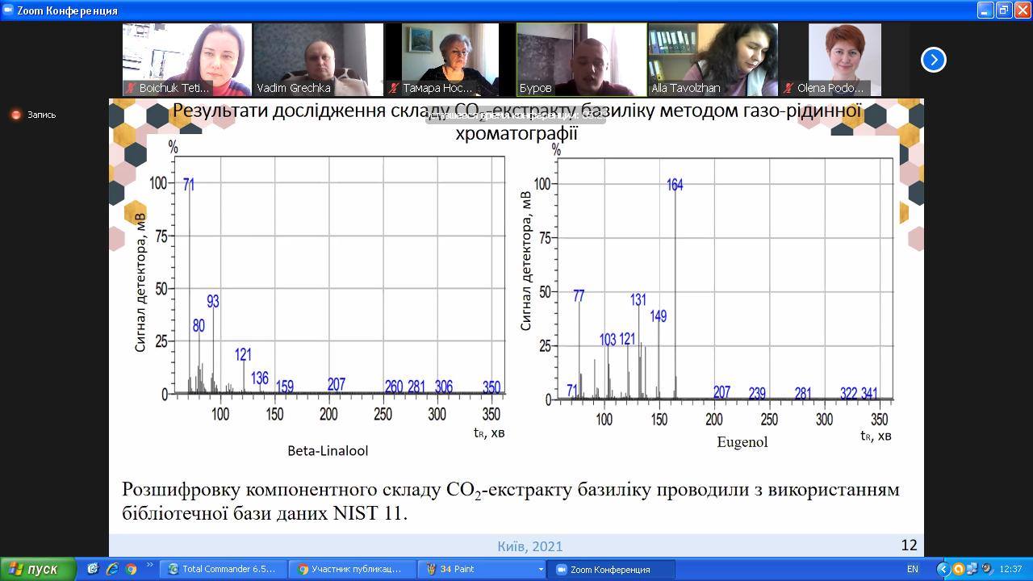Select Тамара Нос participant video
The height and width of the screenshot is (581, 1033).
[450, 60]
